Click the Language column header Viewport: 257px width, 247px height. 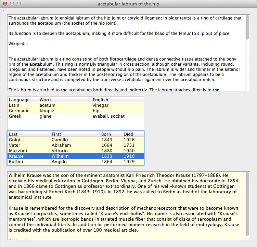[23, 100]
